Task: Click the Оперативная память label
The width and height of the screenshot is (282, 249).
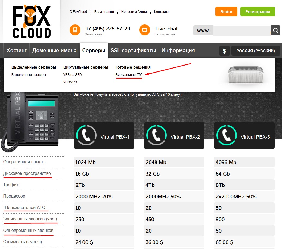Action: [24, 162]
